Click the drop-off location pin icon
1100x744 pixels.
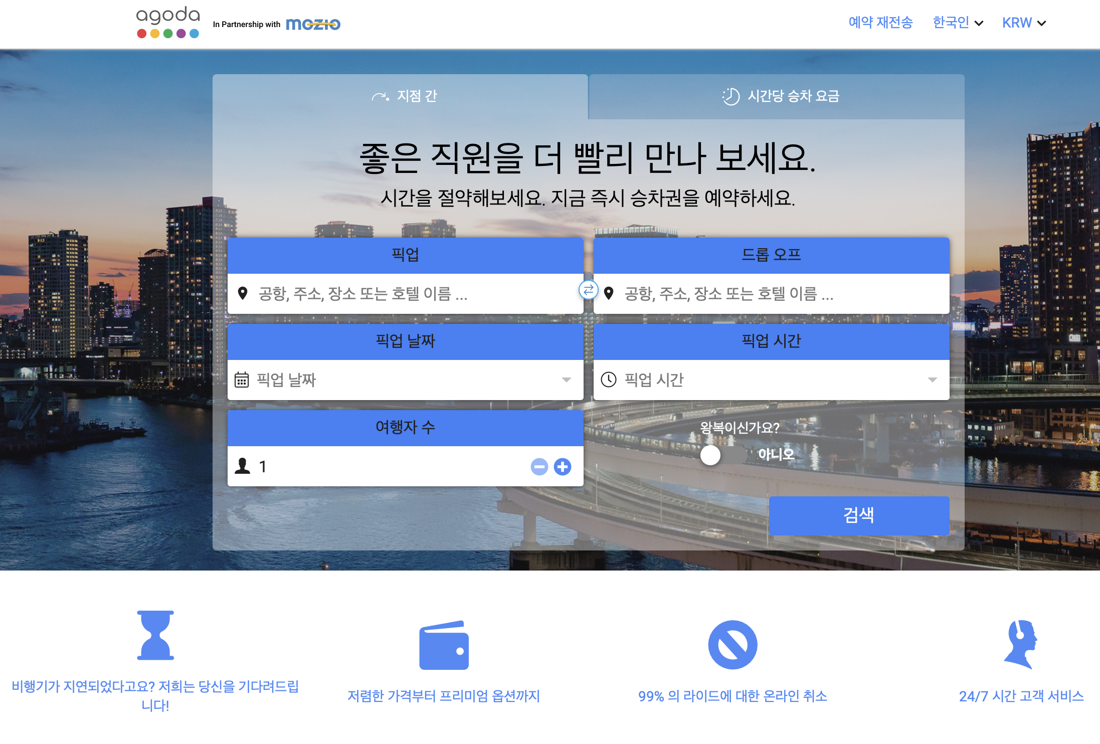coord(609,293)
